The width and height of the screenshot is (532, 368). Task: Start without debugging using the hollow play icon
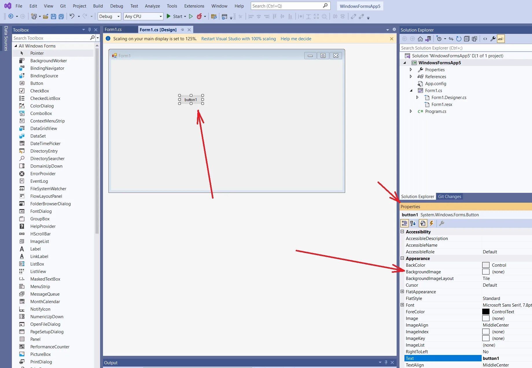click(x=191, y=17)
